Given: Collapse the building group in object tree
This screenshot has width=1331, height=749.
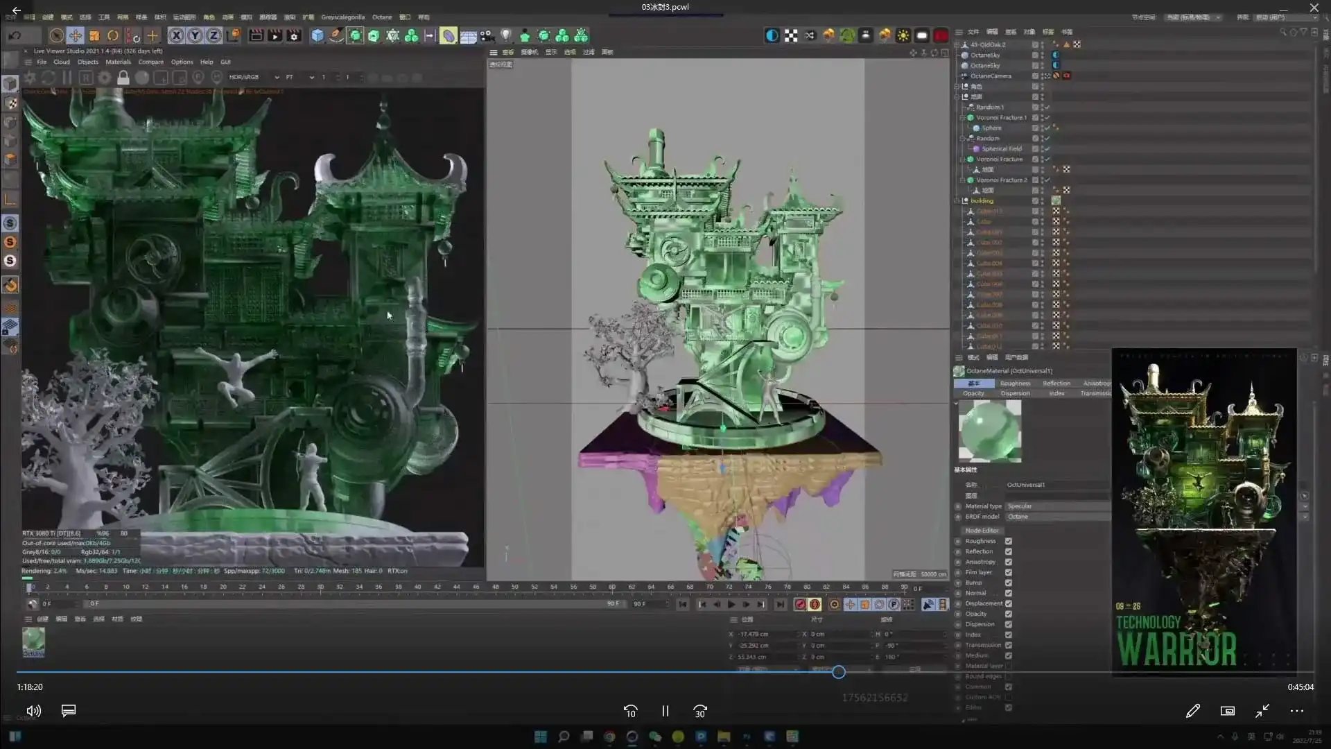Looking at the screenshot, I should coord(957,201).
